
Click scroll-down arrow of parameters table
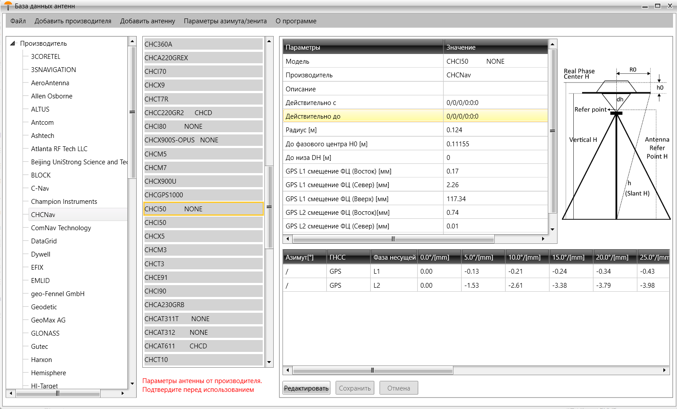[553, 229]
